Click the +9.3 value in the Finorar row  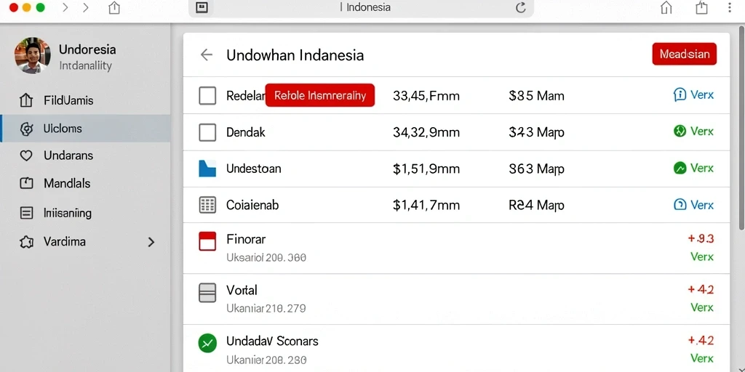[701, 238]
